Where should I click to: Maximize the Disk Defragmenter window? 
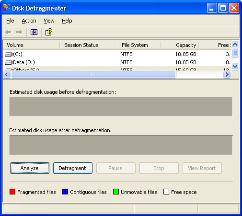point(223,8)
